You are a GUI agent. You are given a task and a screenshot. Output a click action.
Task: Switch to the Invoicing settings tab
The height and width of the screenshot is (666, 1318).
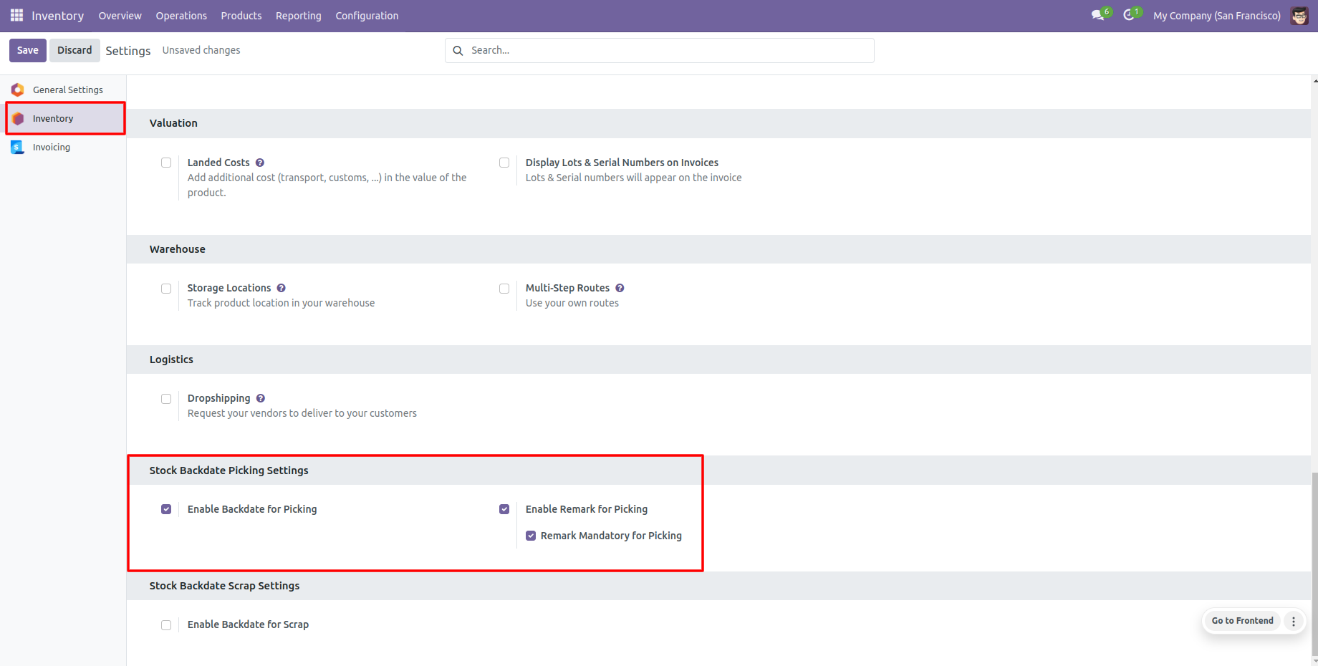[x=51, y=147]
